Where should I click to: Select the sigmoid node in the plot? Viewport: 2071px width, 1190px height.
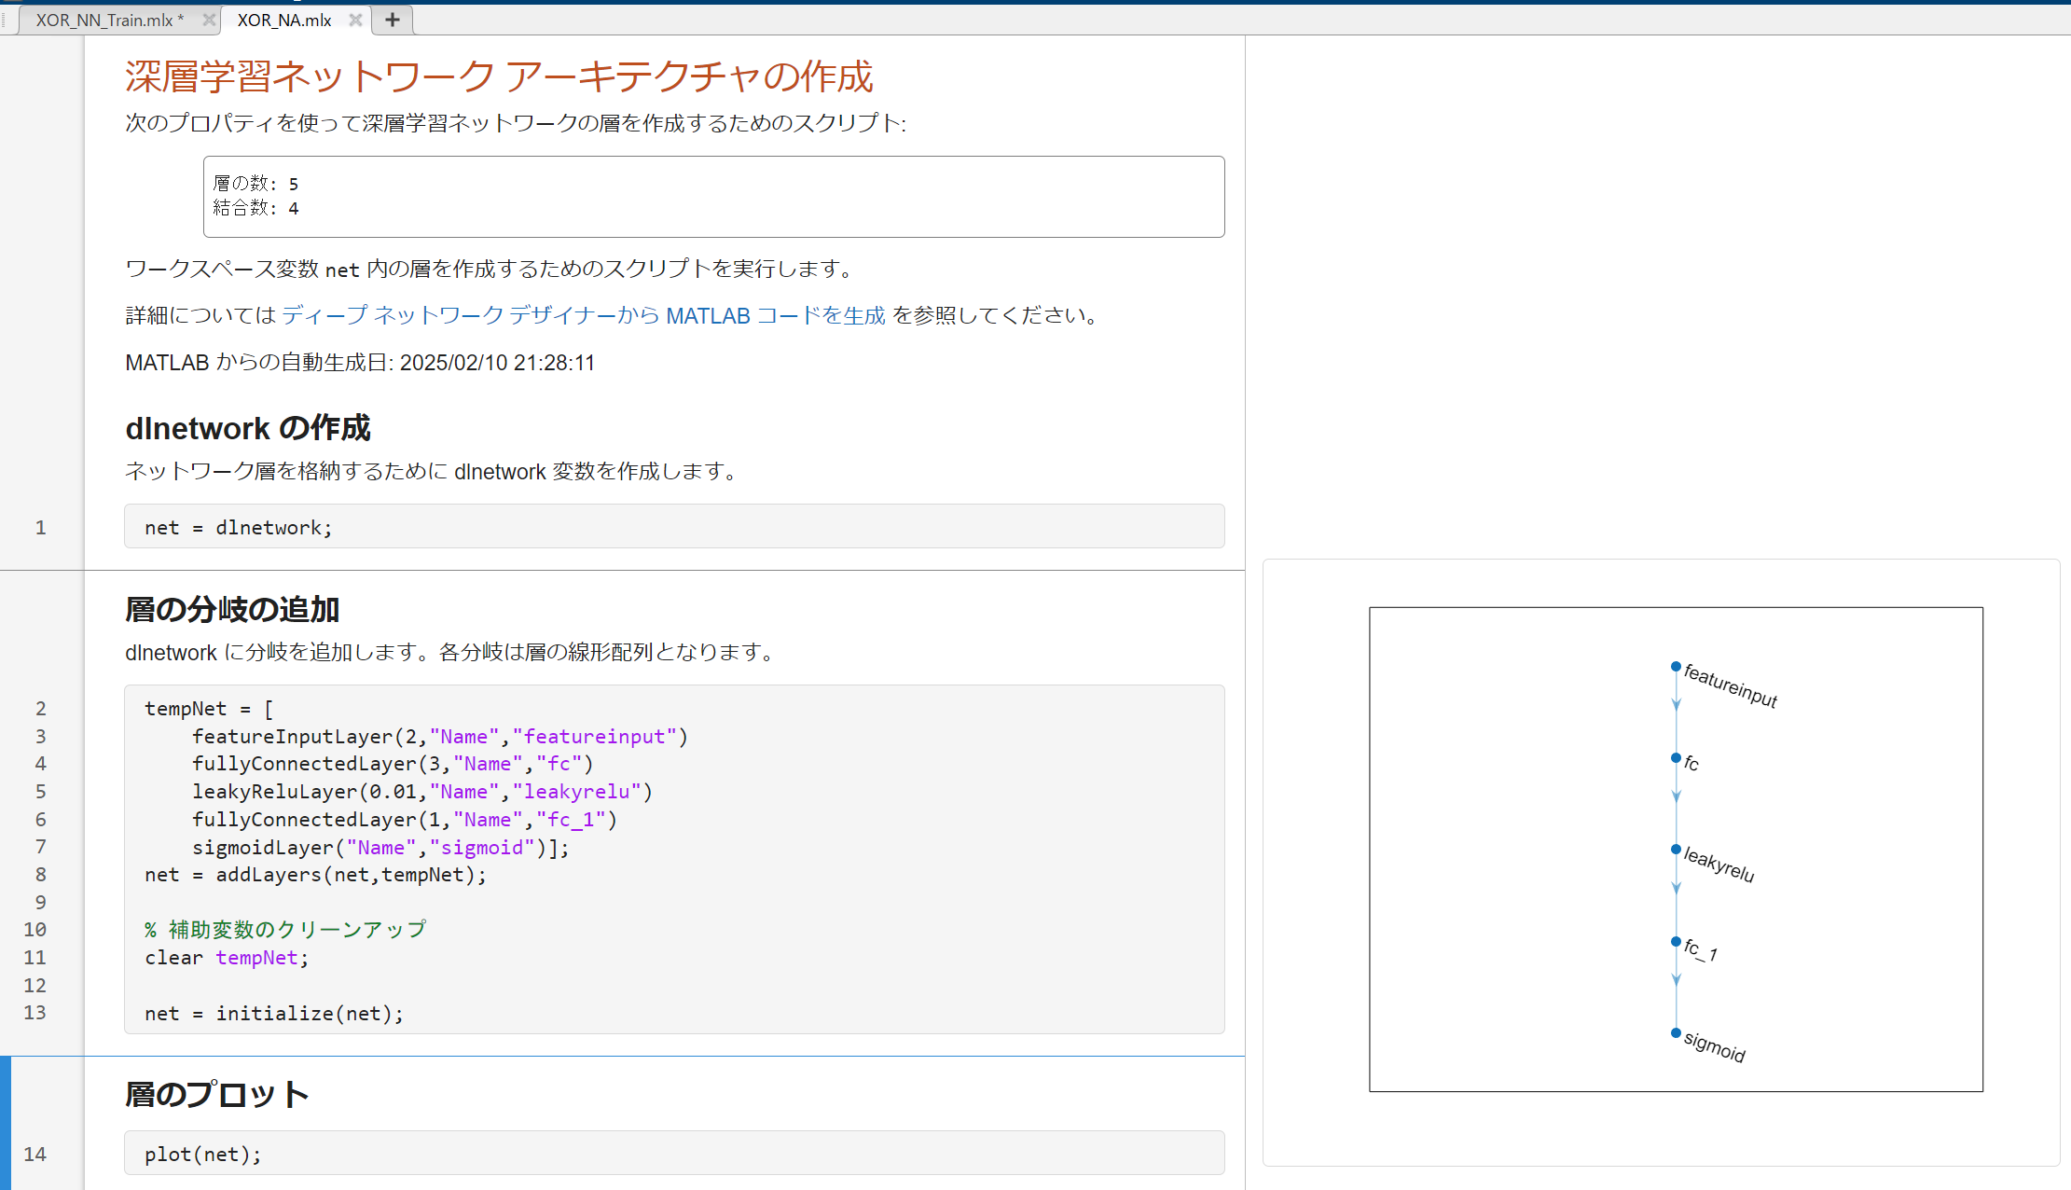coord(1676,1032)
